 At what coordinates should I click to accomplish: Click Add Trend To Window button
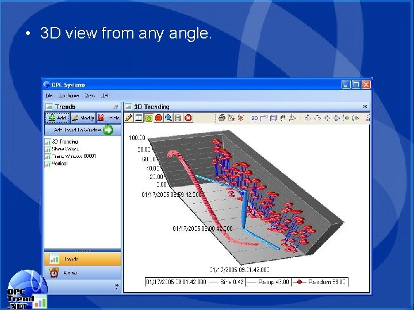83,130
